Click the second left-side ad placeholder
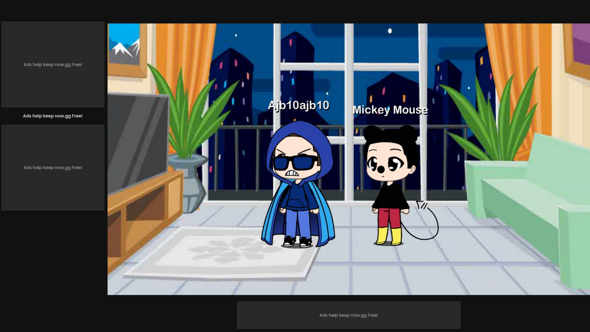This screenshot has height=332, width=590. [53, 167]
